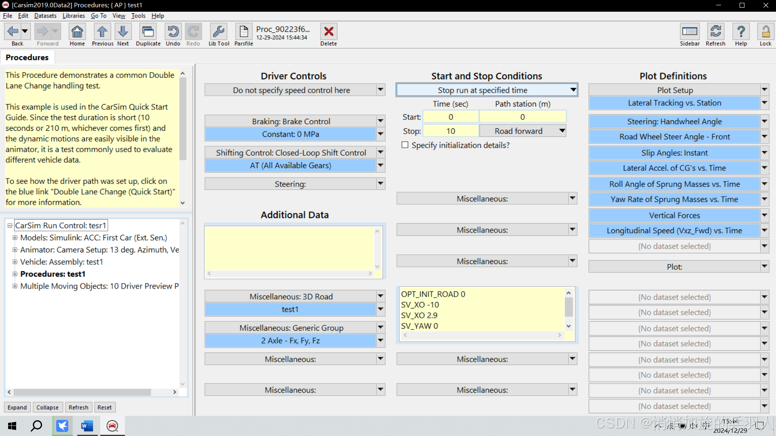Open the Lib Tool wrench icon

(x=219, y=31)
